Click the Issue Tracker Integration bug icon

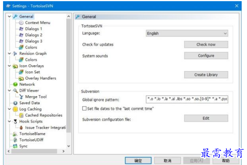21,128
